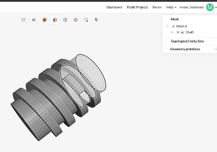Collapse the Mesh 6 tree node
This screenshot has height=152, width=217.
pos(168,26)
